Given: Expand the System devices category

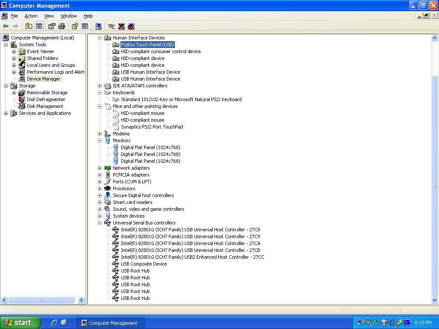Looking at the screenshot, I should pos(99,216).
